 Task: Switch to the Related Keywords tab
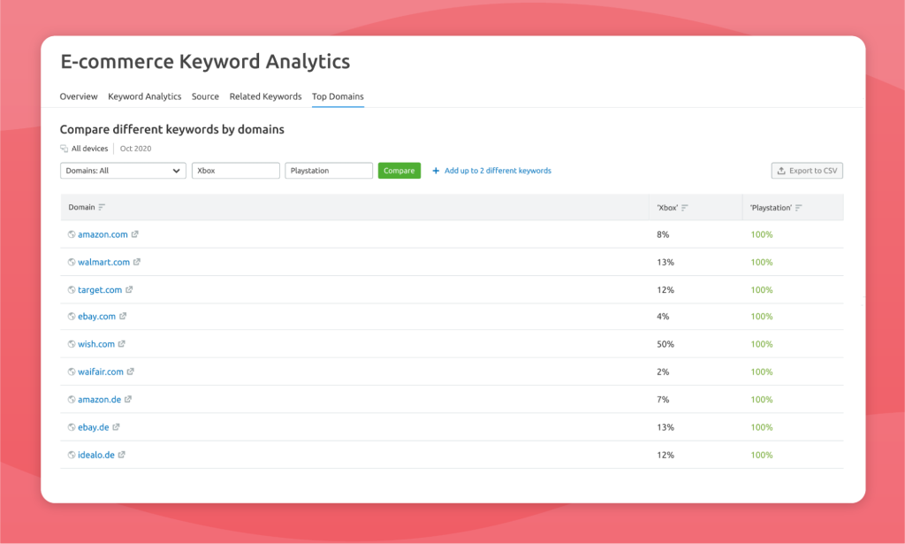[x=265, y=96]
